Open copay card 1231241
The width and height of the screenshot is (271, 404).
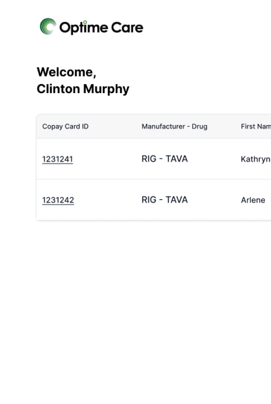57,159
